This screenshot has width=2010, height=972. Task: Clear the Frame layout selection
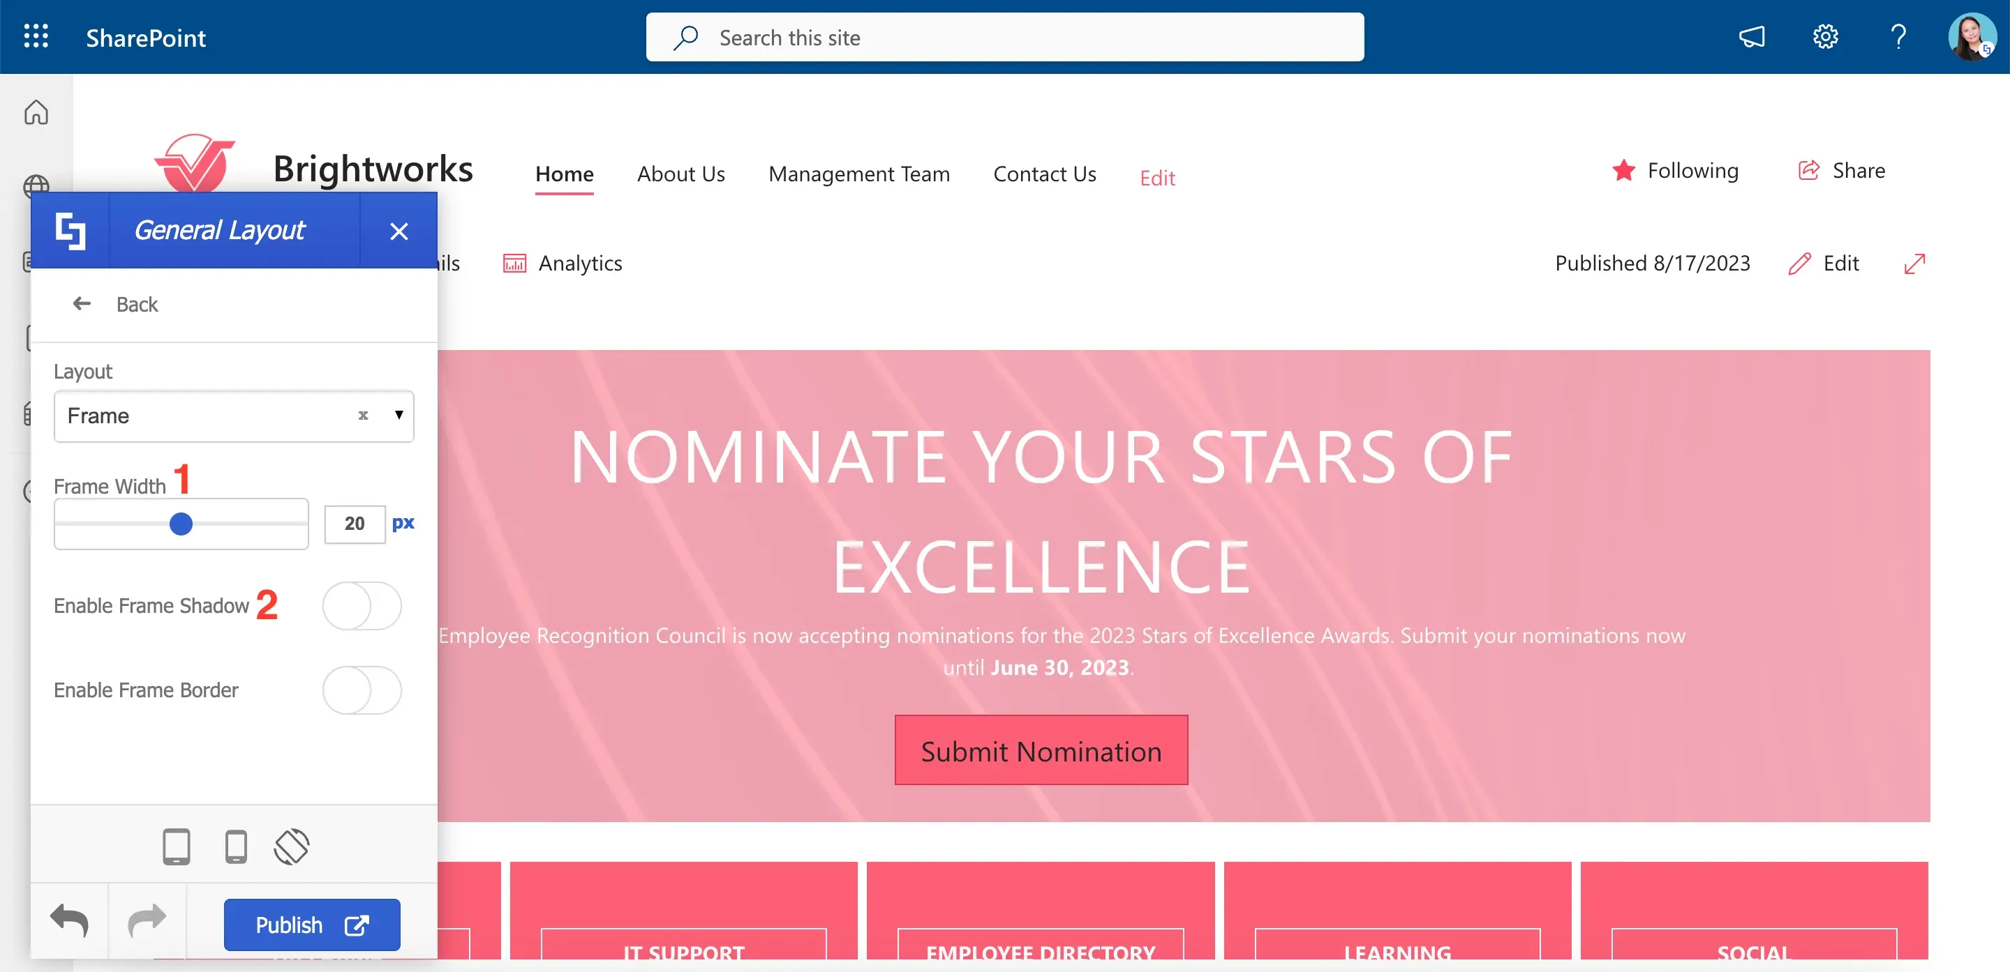coord(363,416)
